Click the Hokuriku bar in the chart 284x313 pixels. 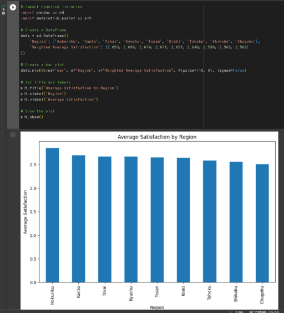click(x=52, y=215)
